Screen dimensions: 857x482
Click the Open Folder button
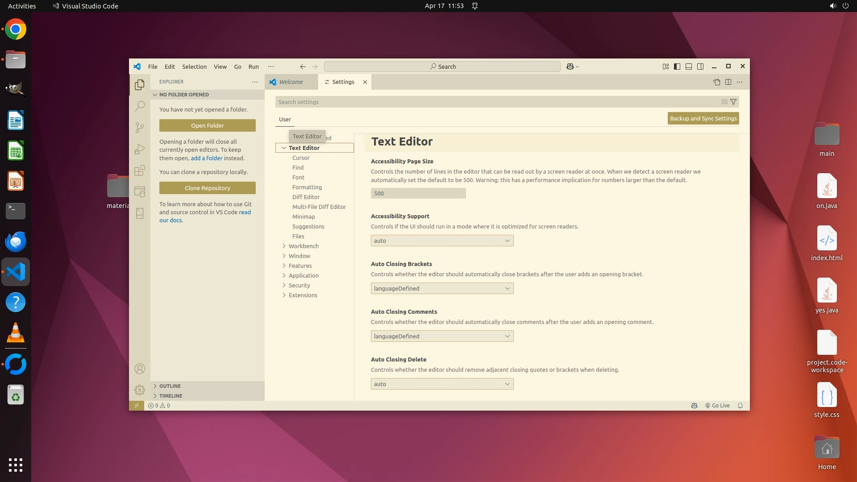tap(208, 126)
